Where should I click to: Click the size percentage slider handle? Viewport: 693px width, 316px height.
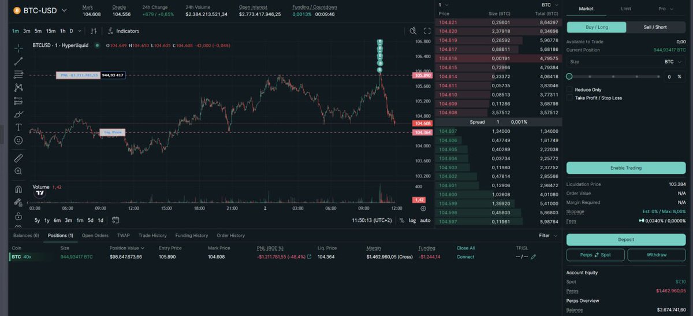point(569,76)
